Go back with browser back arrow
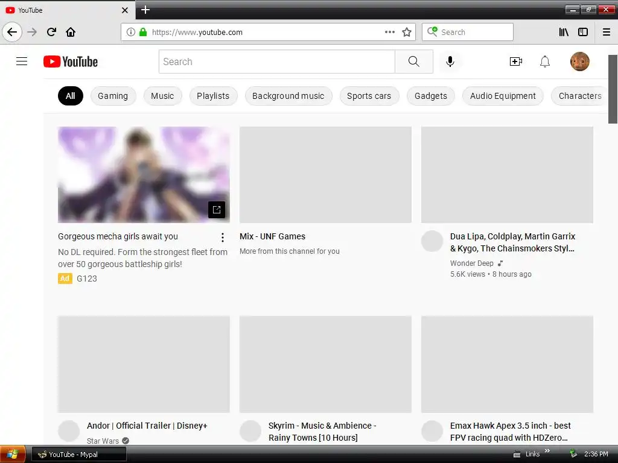Image resolution: width=618 pixels, height=463 pixels. click(12, 33)
